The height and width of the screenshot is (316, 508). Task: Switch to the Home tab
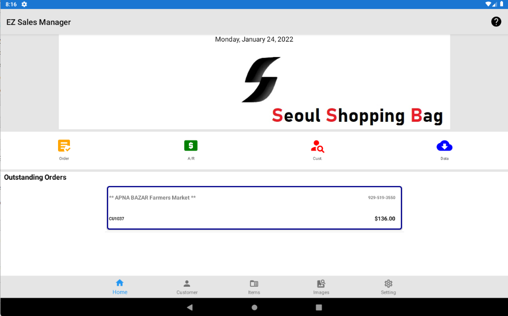click(x=120, y=287)
